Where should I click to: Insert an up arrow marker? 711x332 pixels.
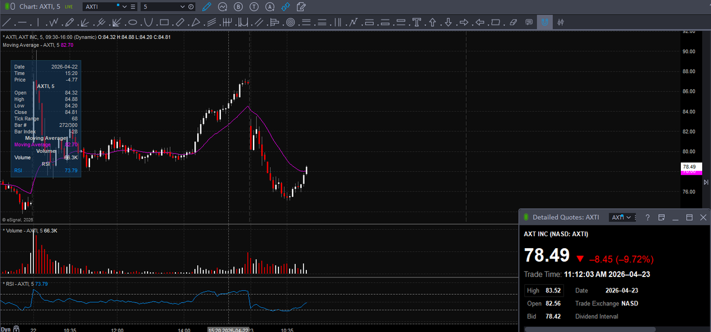point(433,22)
